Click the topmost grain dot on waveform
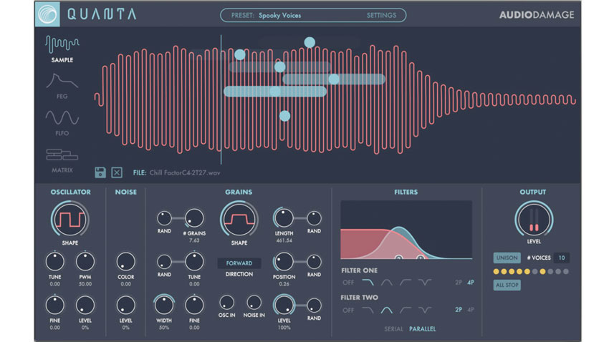 [x=310, y=42]
